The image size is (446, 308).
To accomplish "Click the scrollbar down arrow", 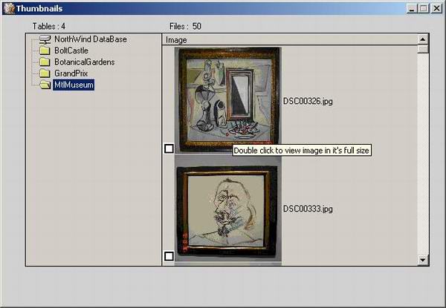I will point(423,260).
